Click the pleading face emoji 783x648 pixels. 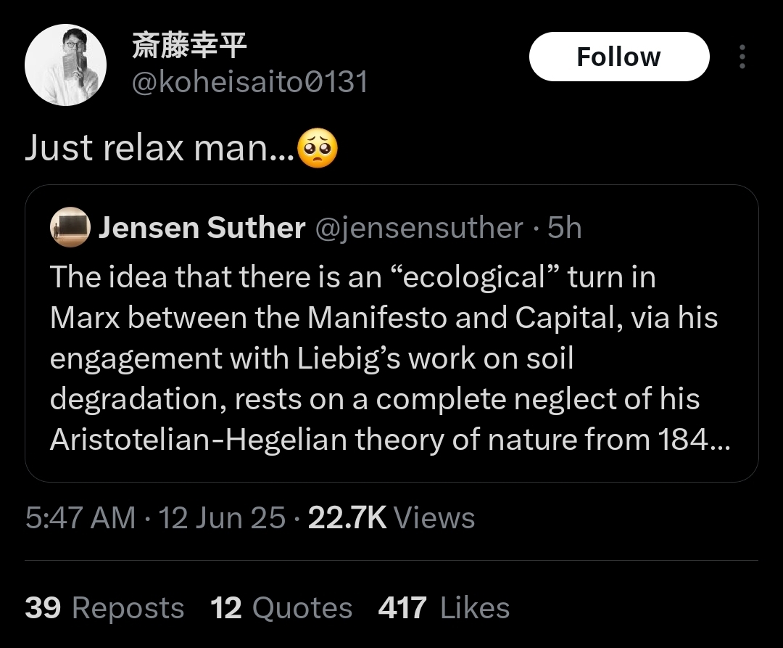click(x=320, y=148)
